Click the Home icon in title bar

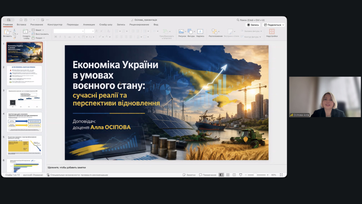pyautogui.click(x=21, y=20)
